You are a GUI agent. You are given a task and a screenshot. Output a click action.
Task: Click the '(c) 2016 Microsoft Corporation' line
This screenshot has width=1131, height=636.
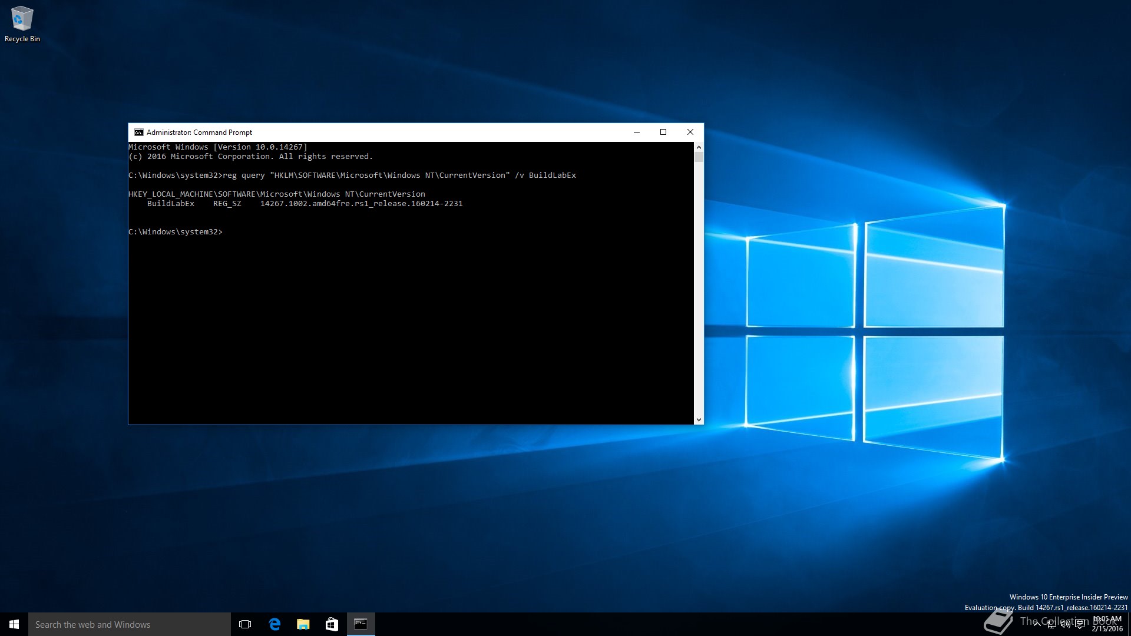tap(250, 157)
